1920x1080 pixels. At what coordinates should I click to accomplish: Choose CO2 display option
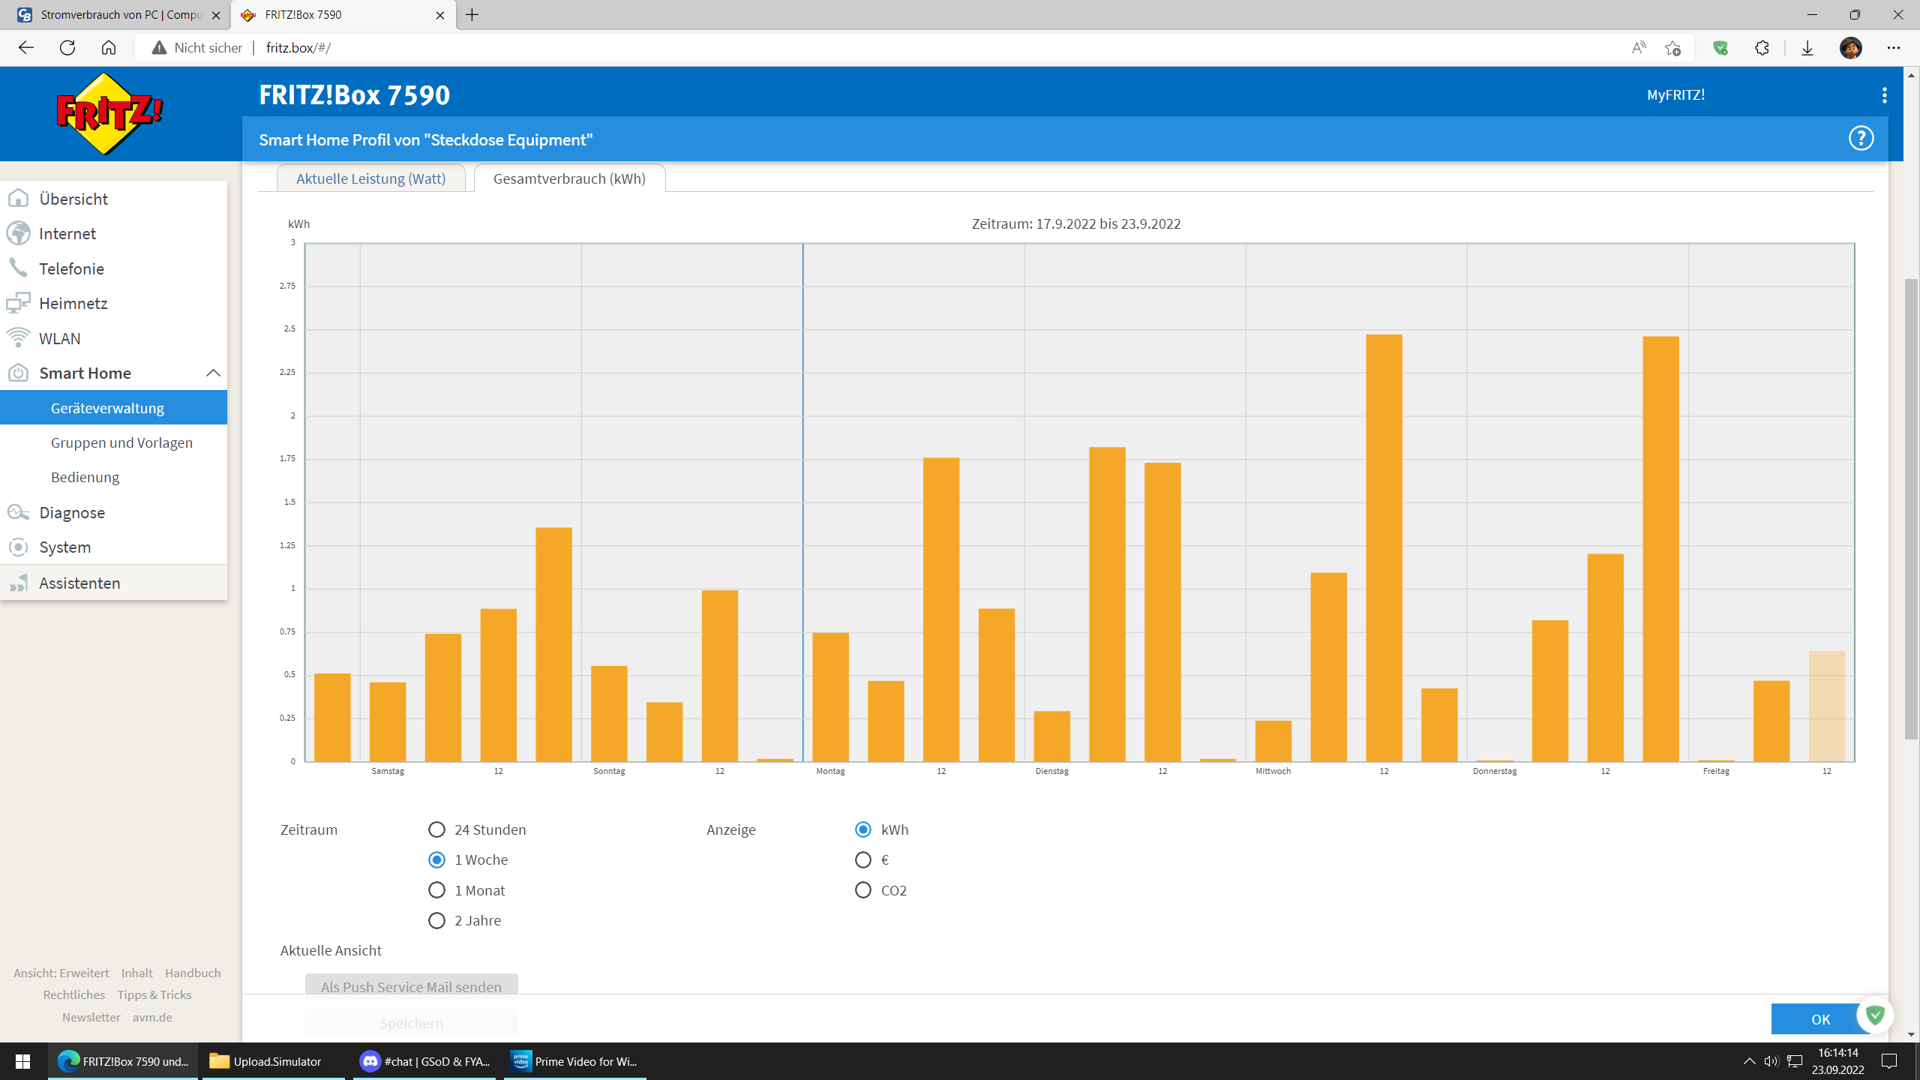coord(862,890)
